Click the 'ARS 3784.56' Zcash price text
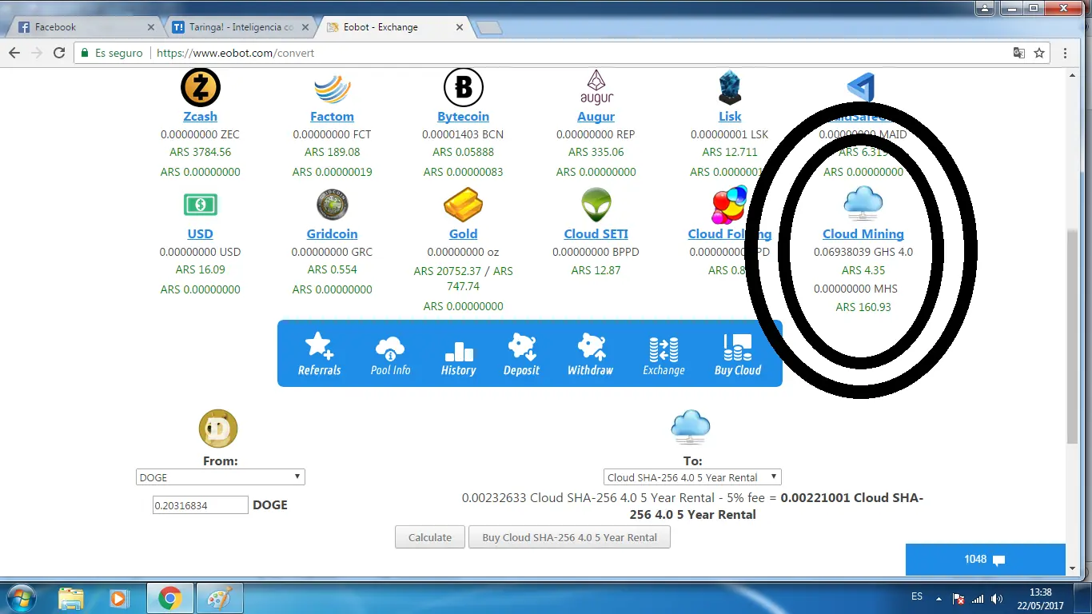Viewport: 1092px width, 614px height. click(x=200, y=152)
